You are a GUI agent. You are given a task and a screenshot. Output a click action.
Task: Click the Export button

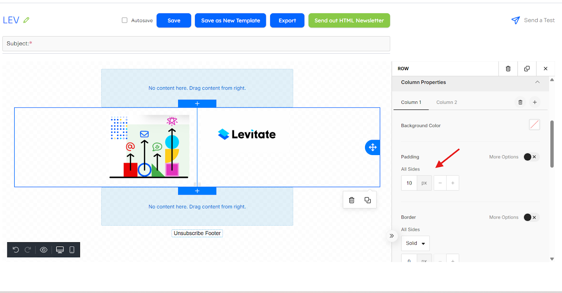click(287, 20)
